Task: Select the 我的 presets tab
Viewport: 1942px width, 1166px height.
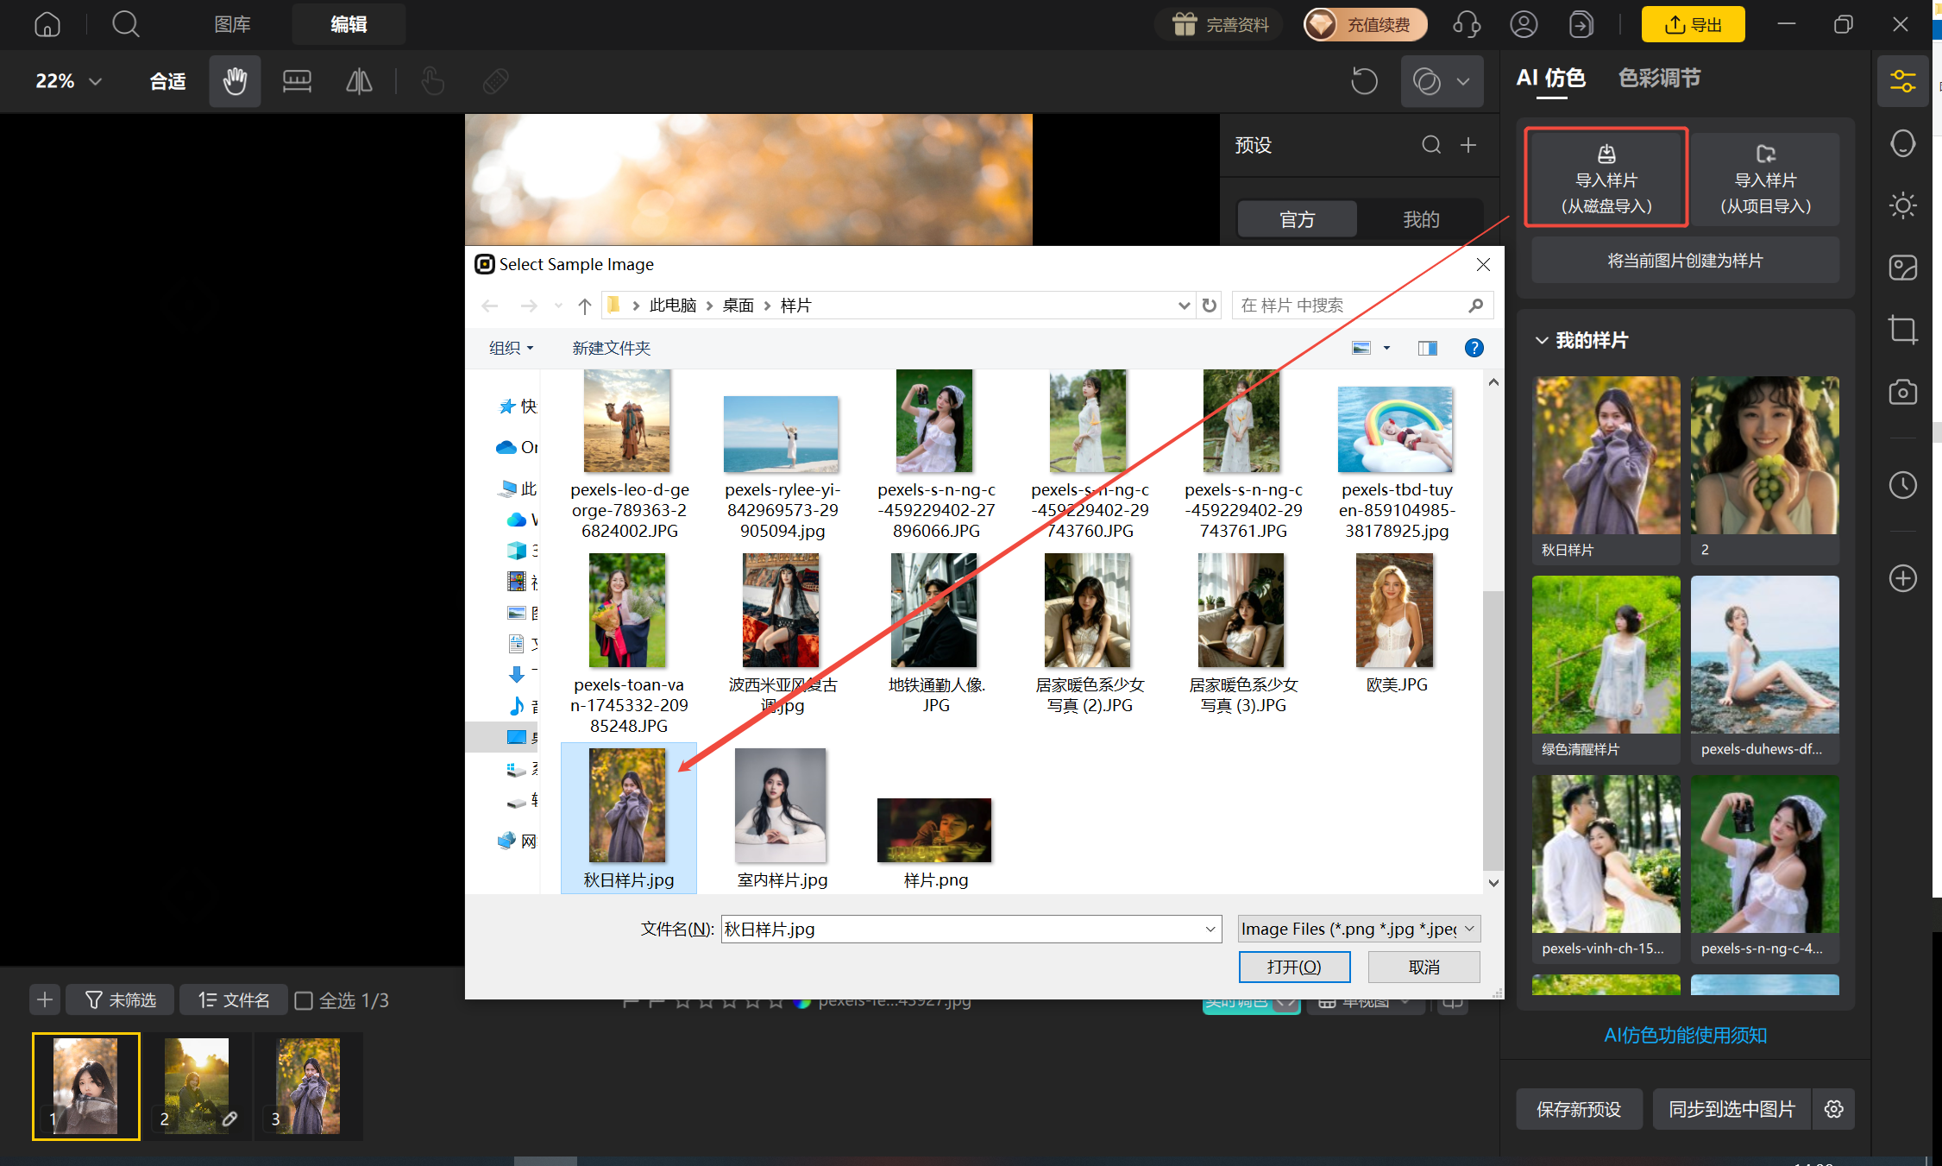Action: [1421, 219]
